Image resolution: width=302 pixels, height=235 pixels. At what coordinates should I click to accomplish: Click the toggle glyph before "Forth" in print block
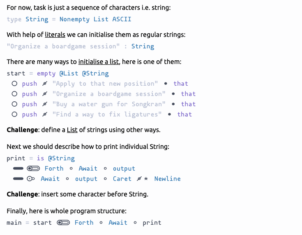coord(33,169)
